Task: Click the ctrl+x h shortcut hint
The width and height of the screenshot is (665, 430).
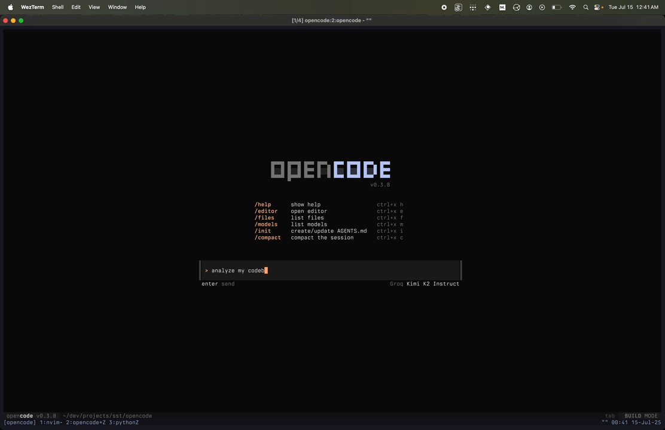Action: 390,204
